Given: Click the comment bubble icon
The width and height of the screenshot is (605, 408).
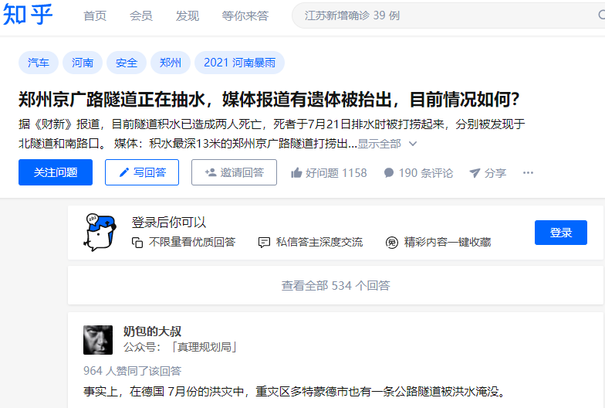Looking at the screenshot, I should coord(389,173).
